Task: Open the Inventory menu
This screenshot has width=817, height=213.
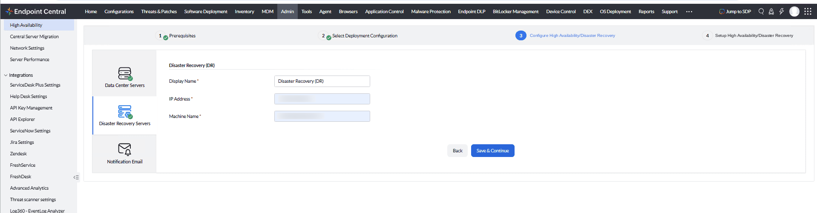Action: pos(245,11)
